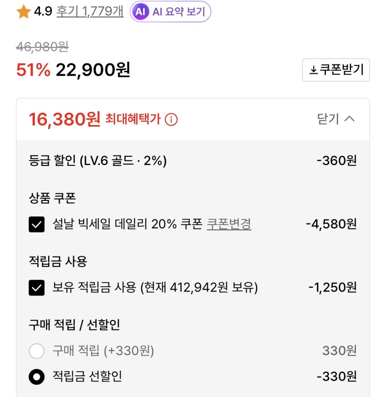Open the info icon beside 최대혜택가

coord(171,120)
